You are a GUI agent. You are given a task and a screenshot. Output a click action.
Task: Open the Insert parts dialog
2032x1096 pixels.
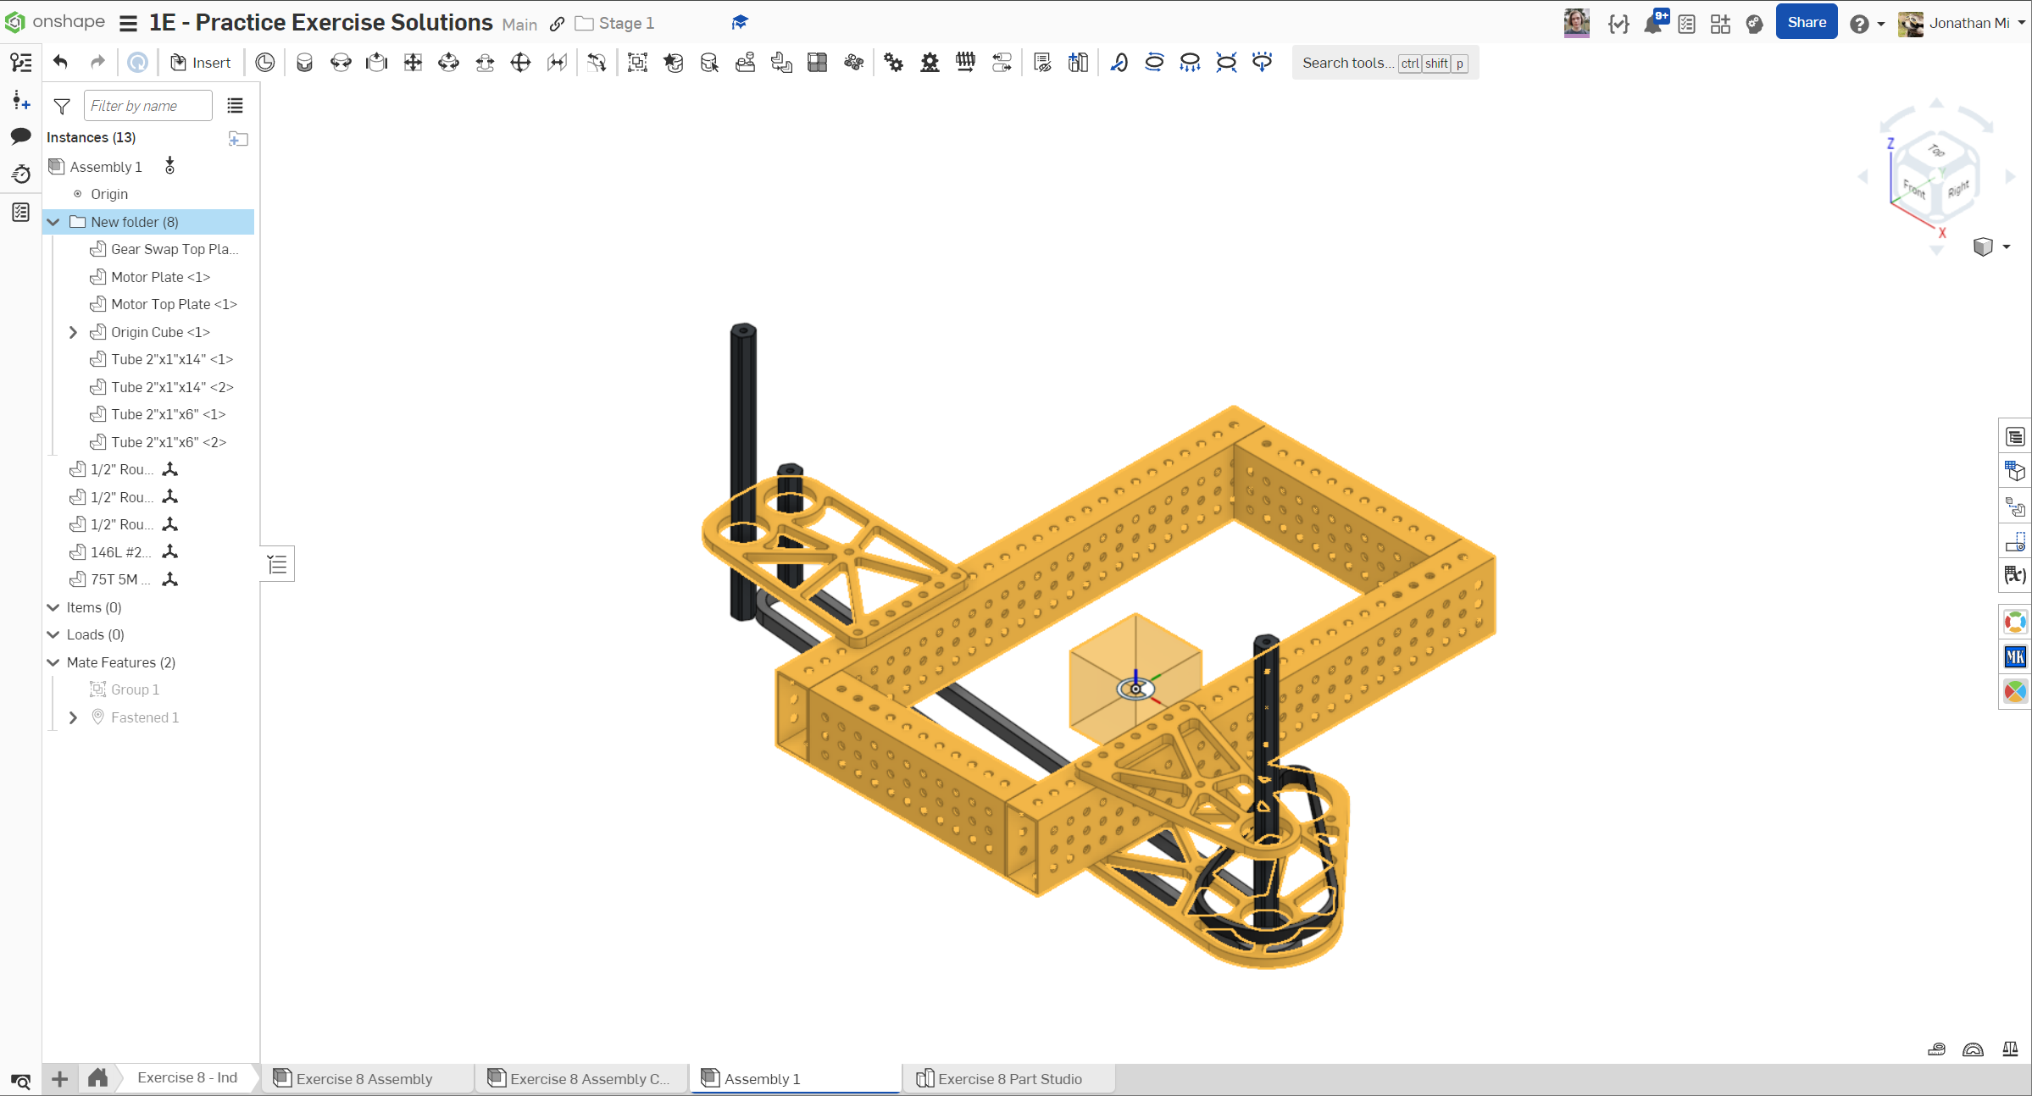[x=201, y=63]
